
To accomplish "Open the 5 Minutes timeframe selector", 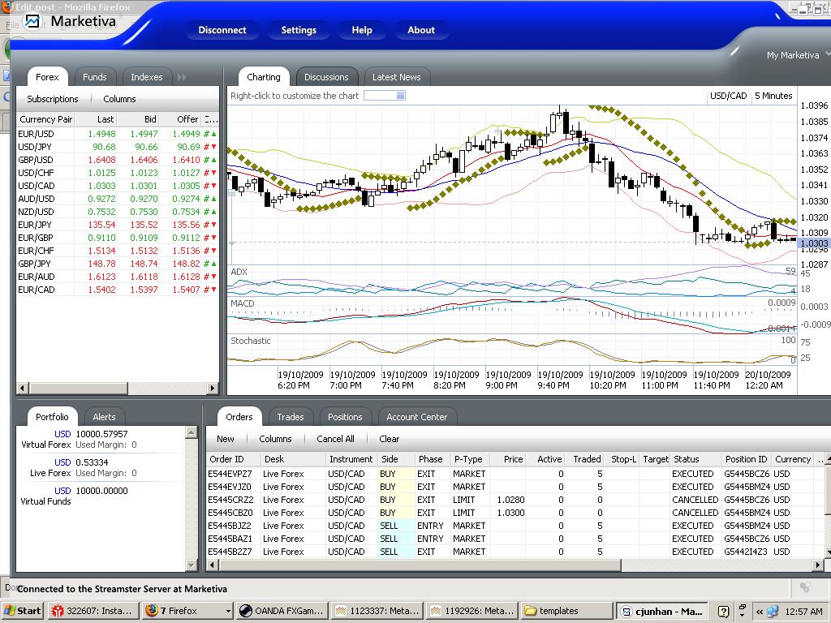I will (773, 96).
